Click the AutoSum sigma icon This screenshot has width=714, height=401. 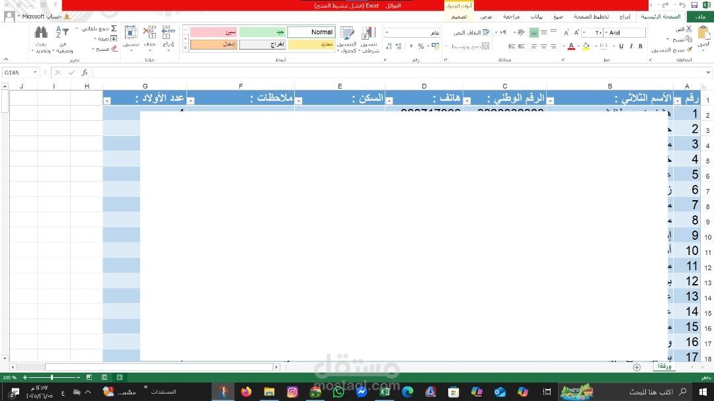pos(114,28)
